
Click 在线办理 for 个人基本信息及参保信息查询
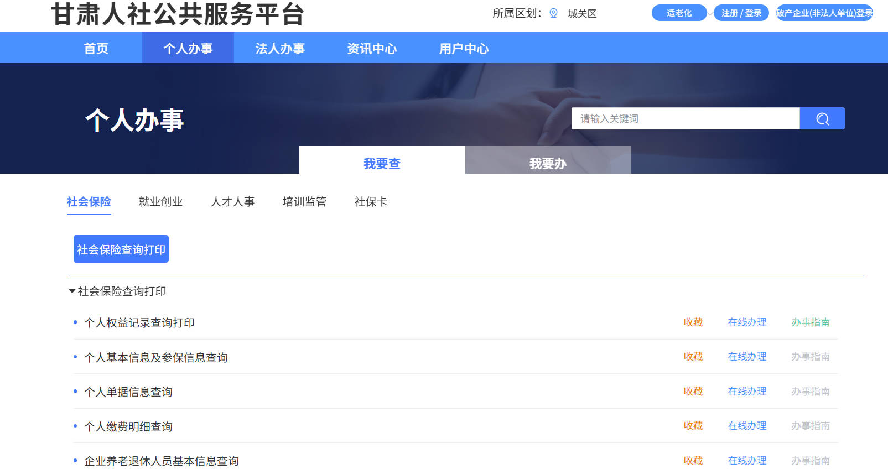click(x=747, y=357)
